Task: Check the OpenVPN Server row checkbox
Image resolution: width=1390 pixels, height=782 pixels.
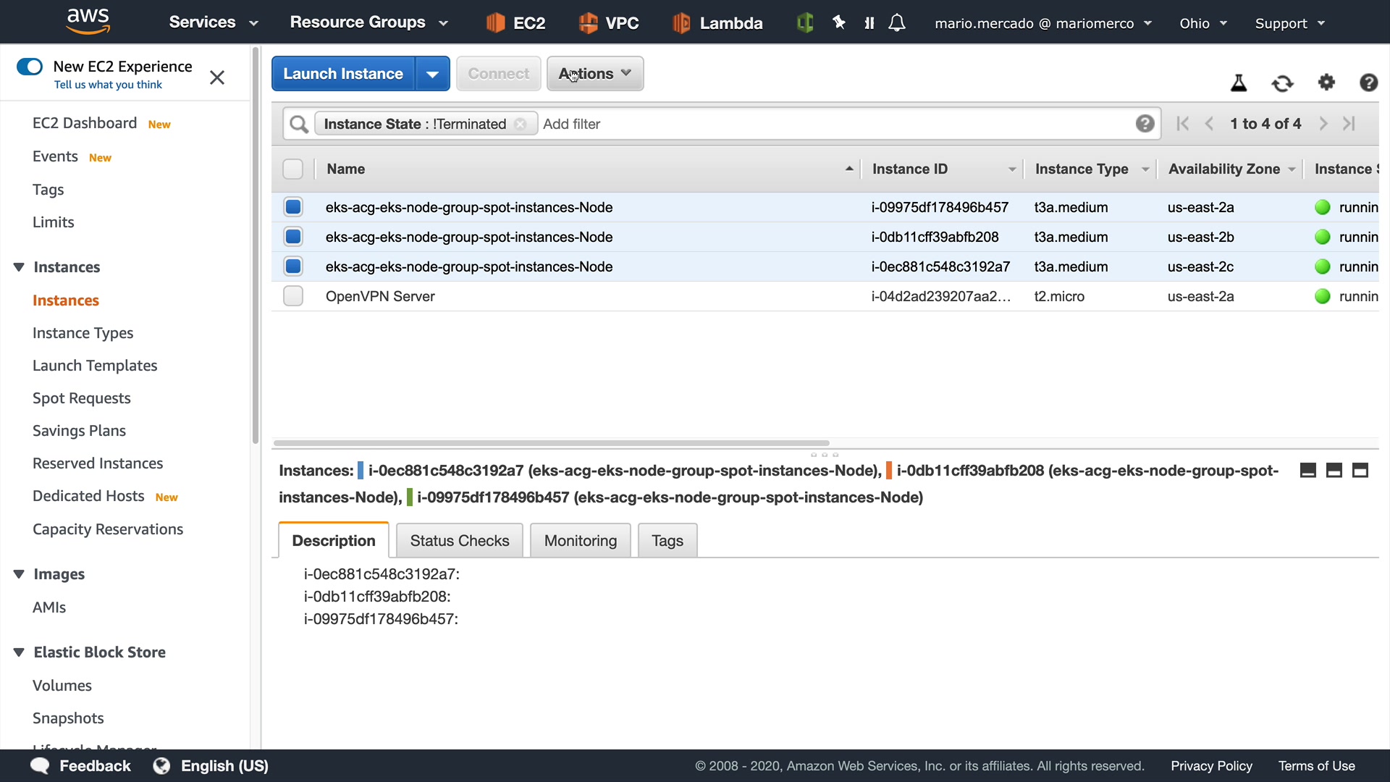Action: pos(293,296)
